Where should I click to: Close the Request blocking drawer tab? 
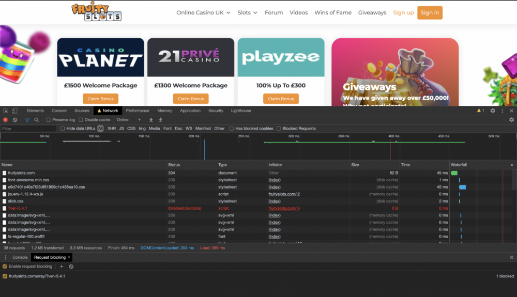click(69, 258)
